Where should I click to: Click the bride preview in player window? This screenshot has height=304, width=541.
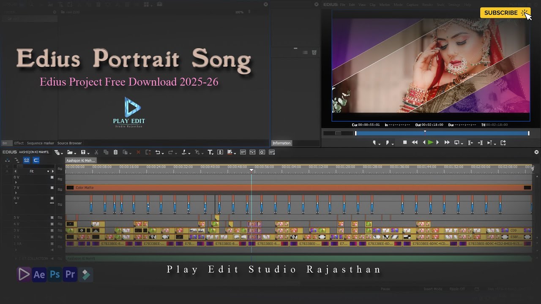pos(431,65)
